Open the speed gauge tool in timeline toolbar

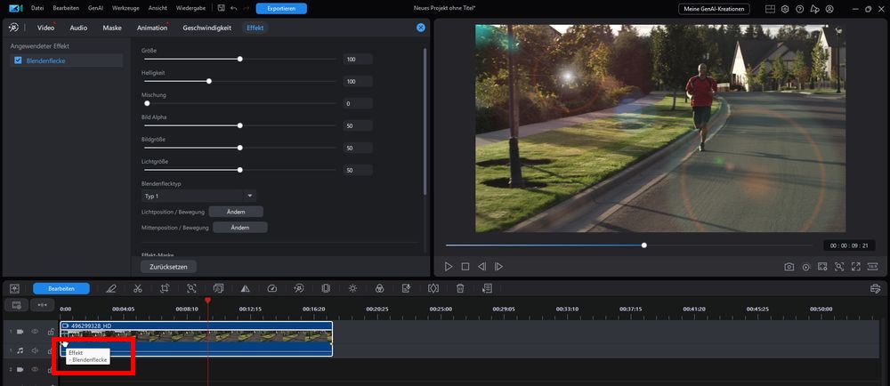coord(271,288)
